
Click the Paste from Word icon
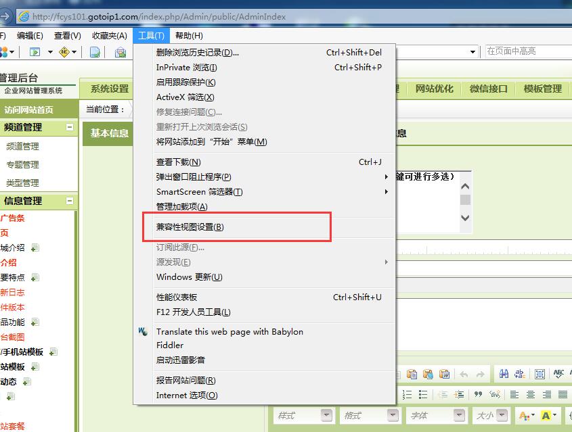444,374
